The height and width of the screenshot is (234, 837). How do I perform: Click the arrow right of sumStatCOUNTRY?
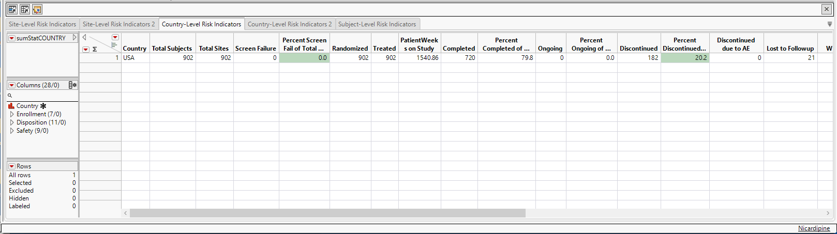74,38
